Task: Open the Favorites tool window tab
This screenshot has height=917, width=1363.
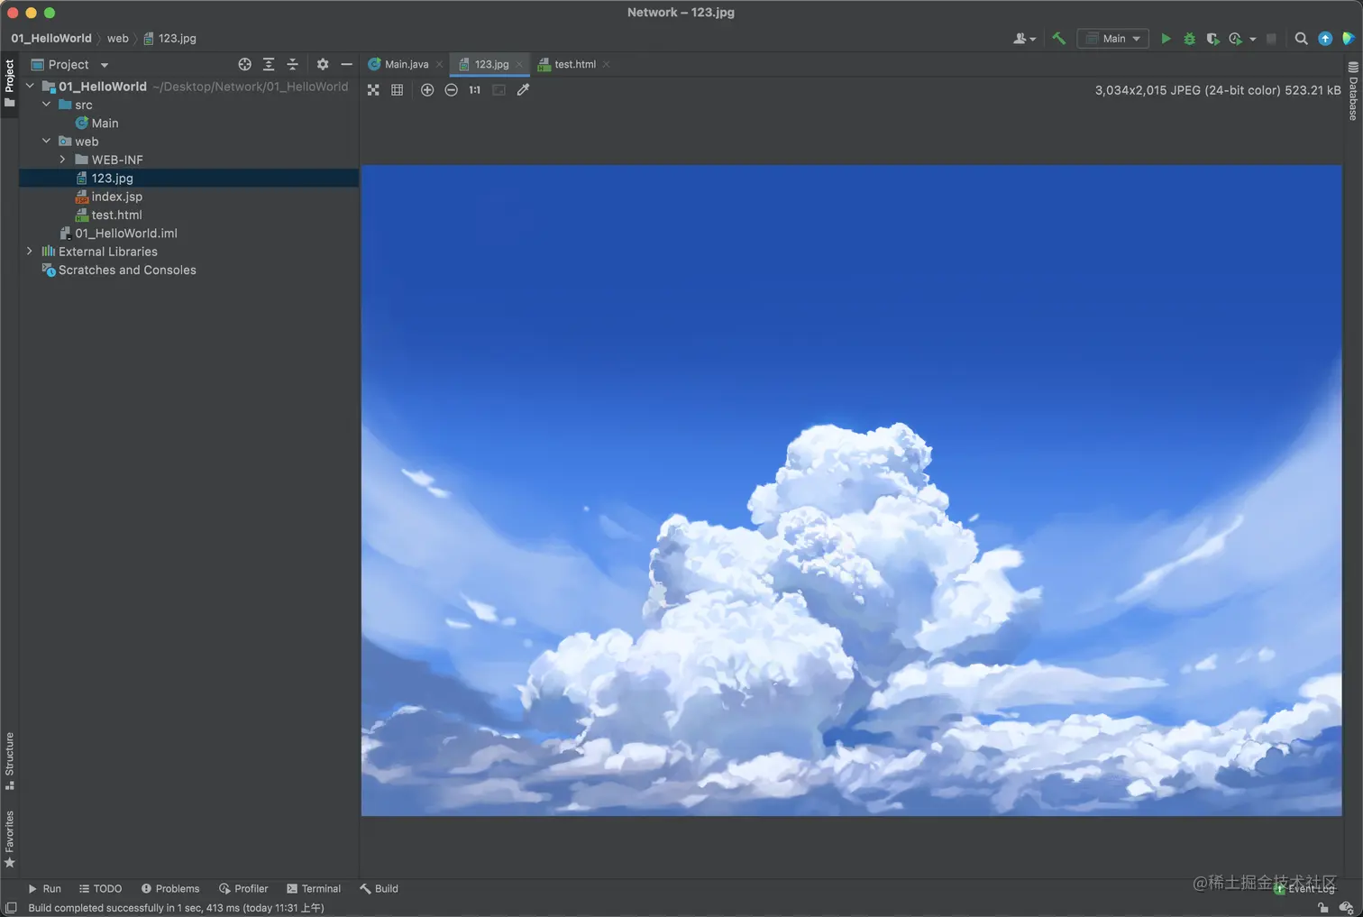Action: [10, 839]
